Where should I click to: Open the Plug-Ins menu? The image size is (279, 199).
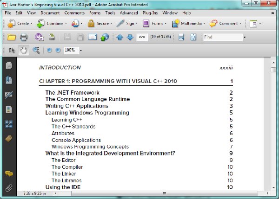point(150,13)
